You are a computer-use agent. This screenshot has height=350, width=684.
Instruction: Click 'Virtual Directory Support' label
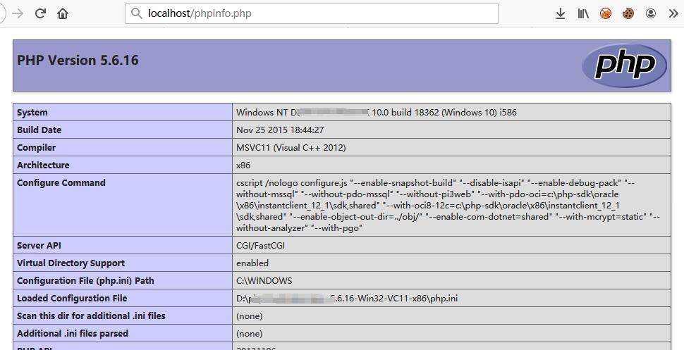pyautogui.click(x=71, y=263)
